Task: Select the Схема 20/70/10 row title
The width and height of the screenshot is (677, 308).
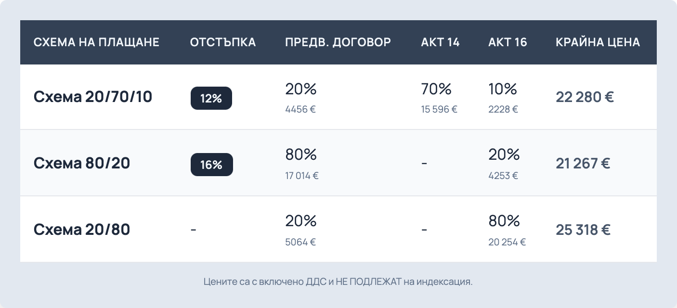Action: [93, 97]
